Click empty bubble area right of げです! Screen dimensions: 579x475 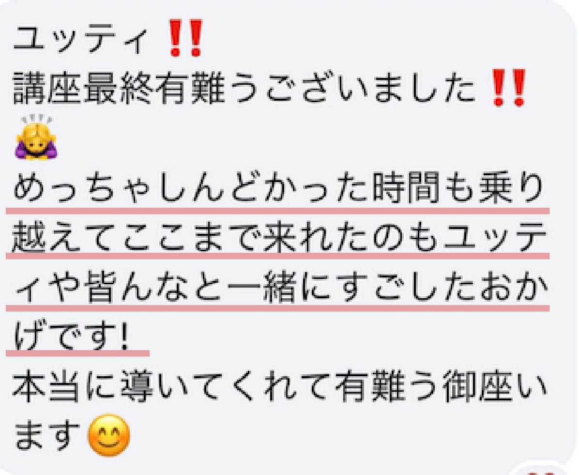pos(351,336)
